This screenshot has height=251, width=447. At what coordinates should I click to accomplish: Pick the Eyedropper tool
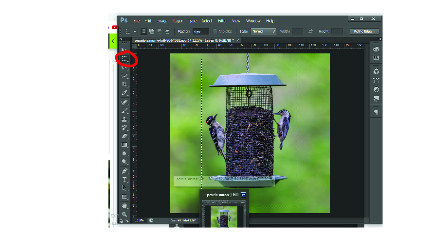[x=125, y=92]
